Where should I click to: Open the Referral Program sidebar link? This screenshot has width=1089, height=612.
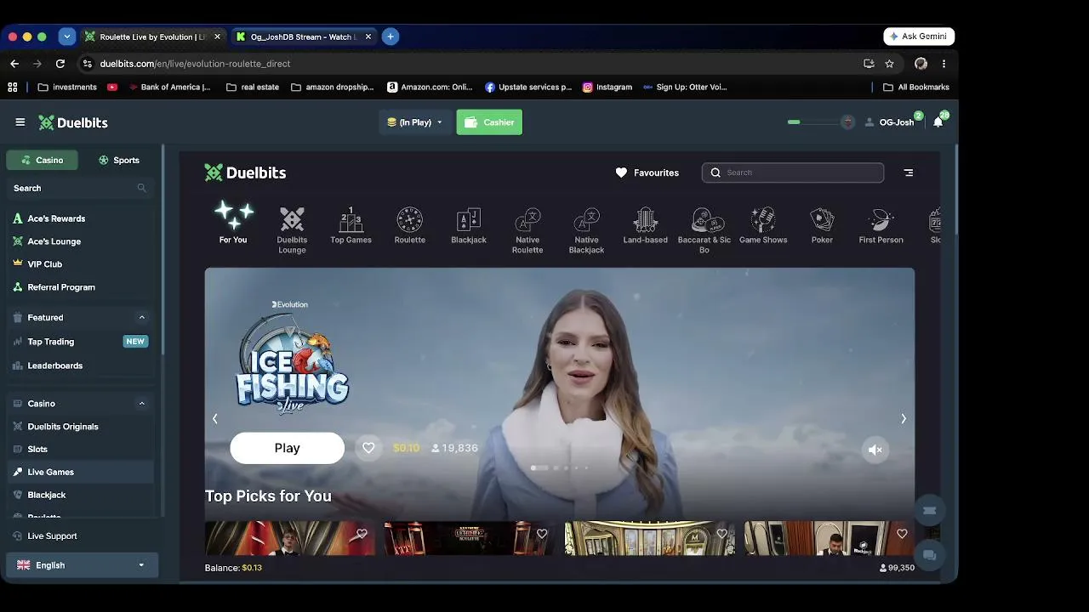tap(80, 287)
